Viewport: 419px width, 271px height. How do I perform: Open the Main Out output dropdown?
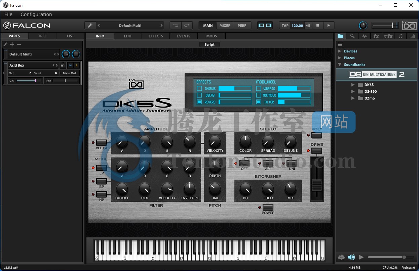coord(70,73)
